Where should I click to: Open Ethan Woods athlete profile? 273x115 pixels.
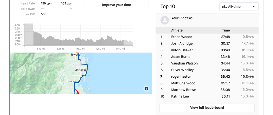pyautogui.click(x=181, y=37)
